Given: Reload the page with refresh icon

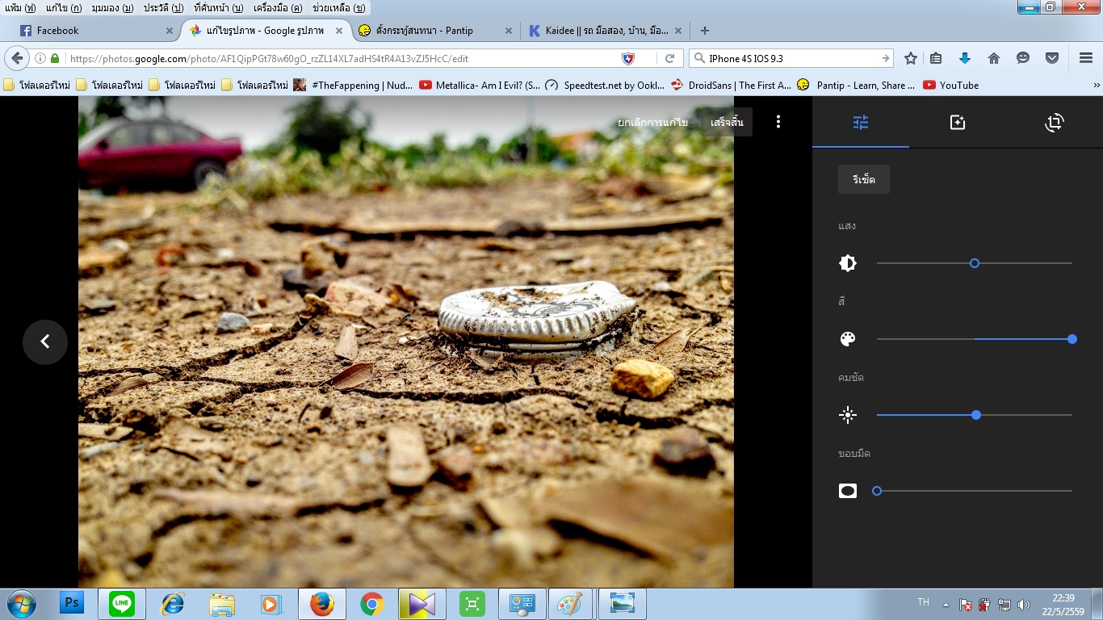Looking at the screenshot, I should click(669, 58).
